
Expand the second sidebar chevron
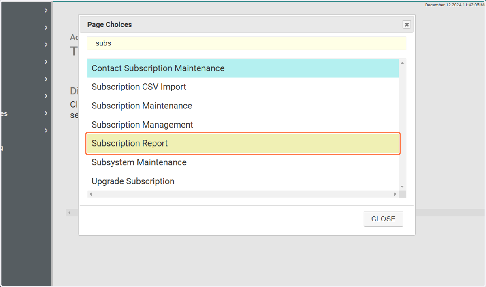46,28
